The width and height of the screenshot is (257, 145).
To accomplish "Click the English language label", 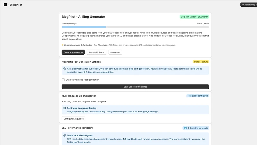I will [102, 101].
